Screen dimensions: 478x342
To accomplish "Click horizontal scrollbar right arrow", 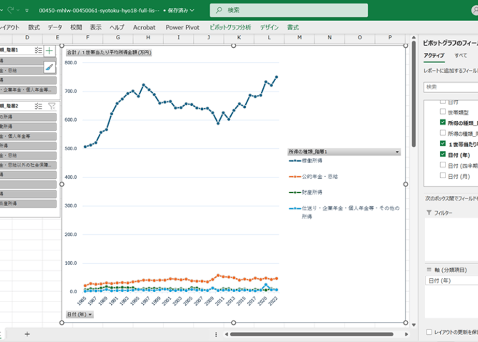I will coord(407,334).
